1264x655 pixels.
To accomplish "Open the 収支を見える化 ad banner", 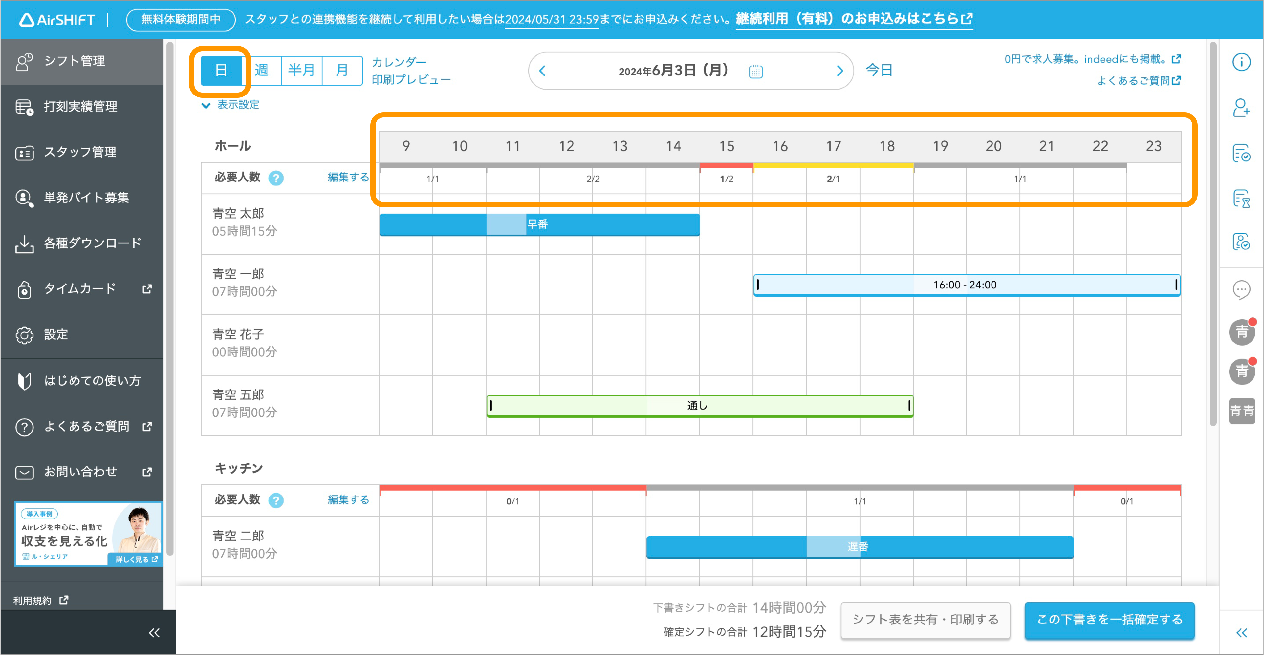I will click(88, 534).
